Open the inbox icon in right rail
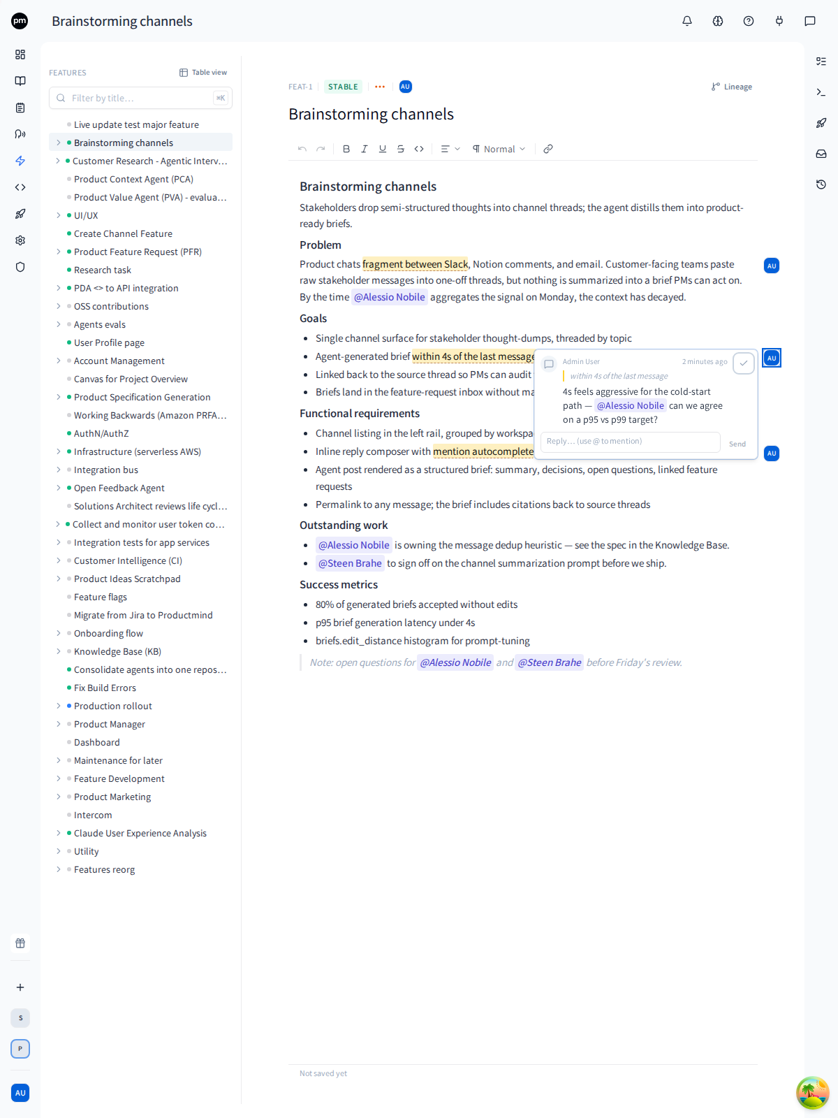838x1118 pixels. (821, 154)
